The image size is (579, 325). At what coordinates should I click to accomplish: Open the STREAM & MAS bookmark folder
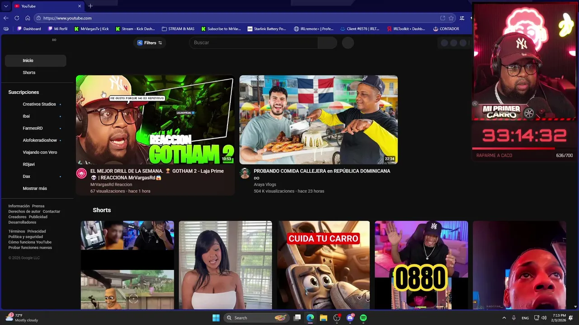pos(178,29)
